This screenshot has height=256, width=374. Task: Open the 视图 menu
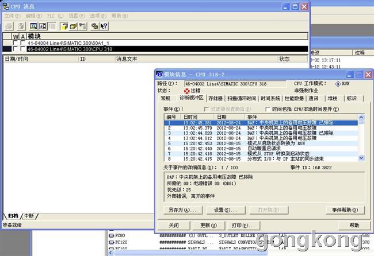77,16
